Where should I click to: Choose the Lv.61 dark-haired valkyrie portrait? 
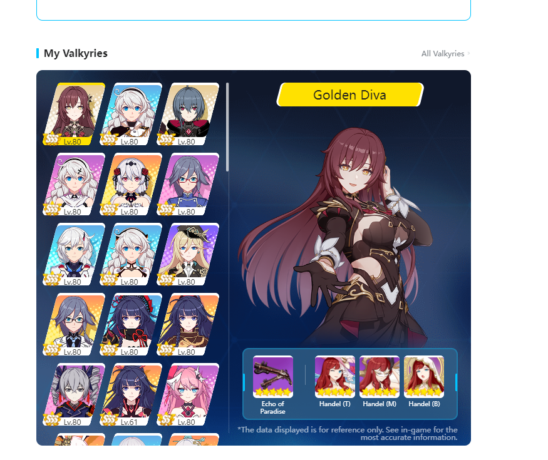131,395
